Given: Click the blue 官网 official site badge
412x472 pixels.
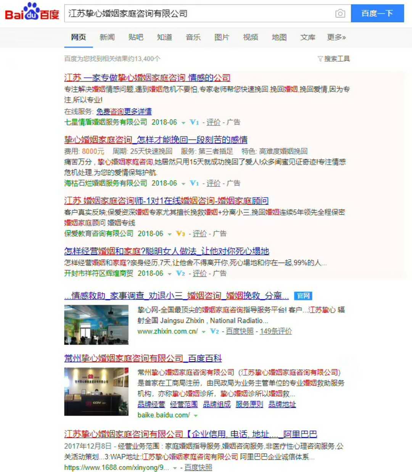Looking at the screenshot, I should pos(304,295).
